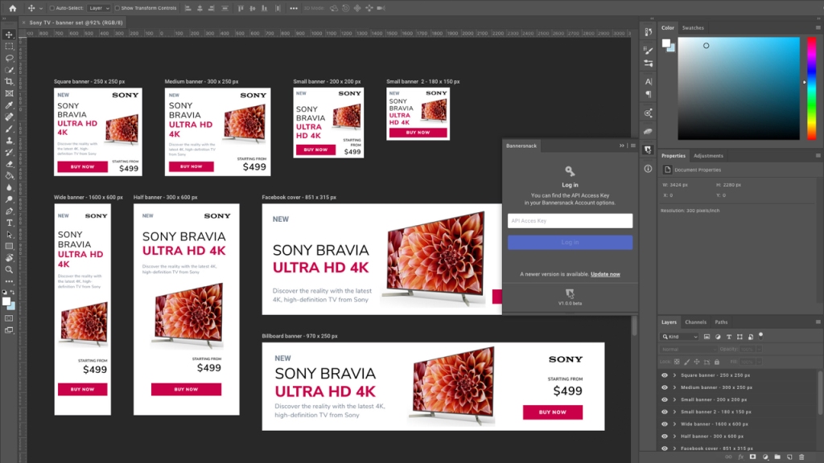Expand the Half banner layer group
This screenshot has height=463, width=824.
[x=675, y=436]
